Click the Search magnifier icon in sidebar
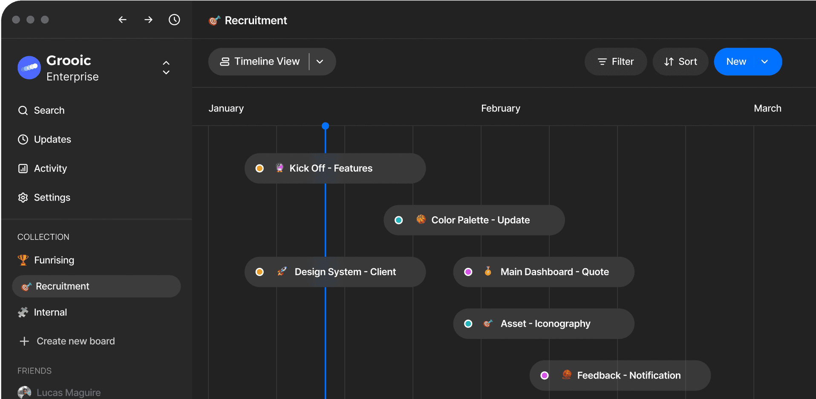This screenshot has width=816, height=399. (x=23, y=111)
